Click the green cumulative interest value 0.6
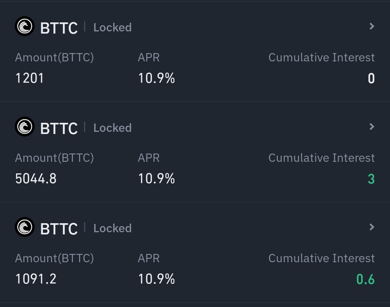The image size is (390, 307). tap(365, 279)
